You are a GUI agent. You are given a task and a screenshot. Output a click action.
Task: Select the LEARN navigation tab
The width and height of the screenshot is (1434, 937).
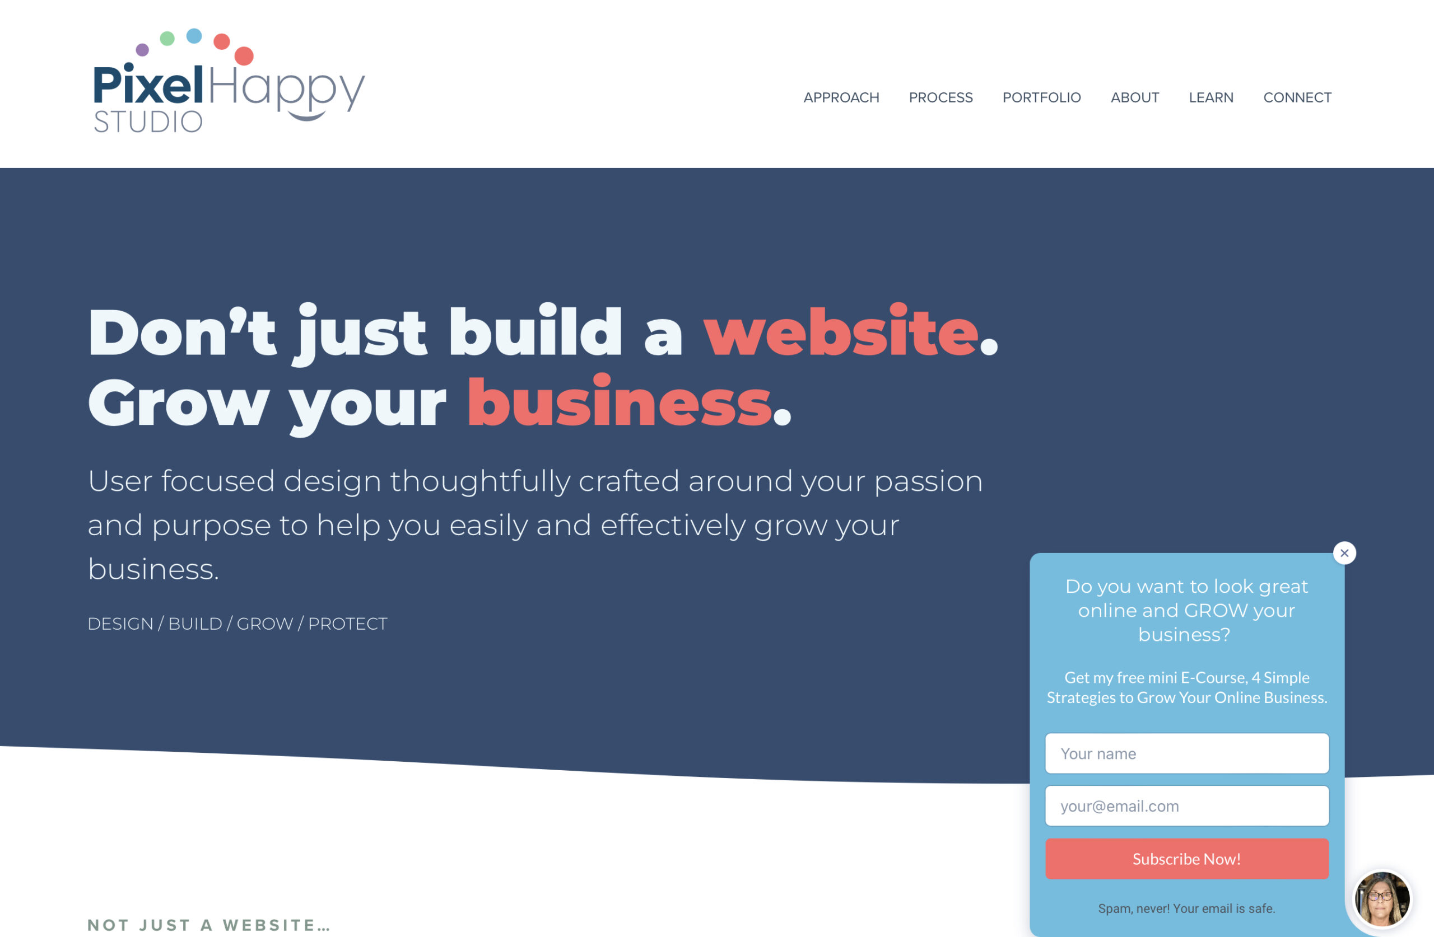tap(1211, 97)
